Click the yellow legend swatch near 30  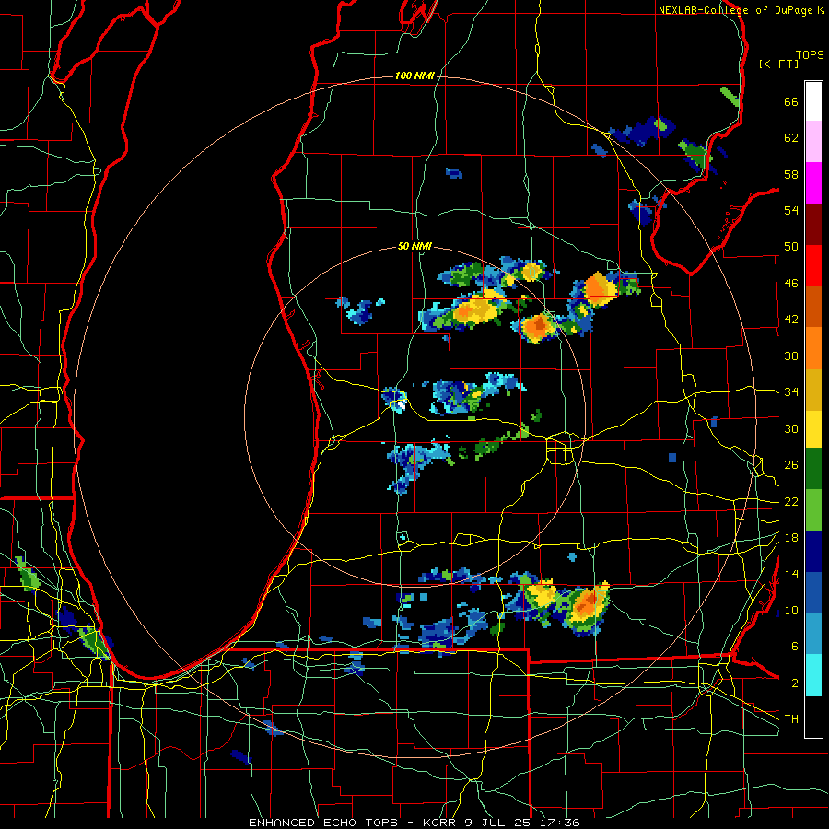pos(813,428)
